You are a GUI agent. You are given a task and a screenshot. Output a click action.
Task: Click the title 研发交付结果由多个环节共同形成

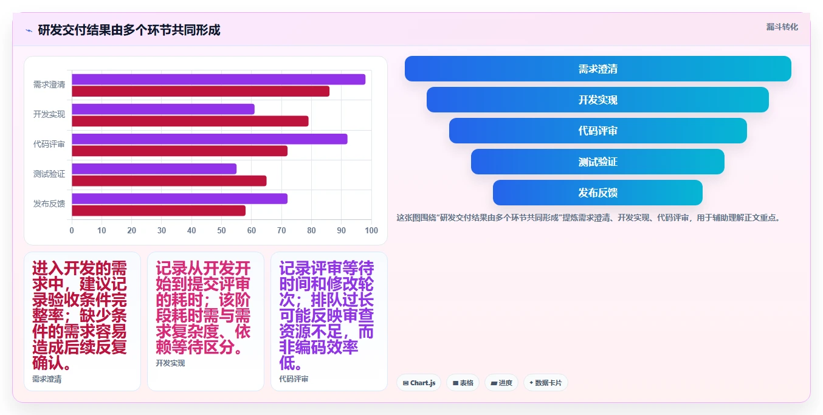coord(129,30)
